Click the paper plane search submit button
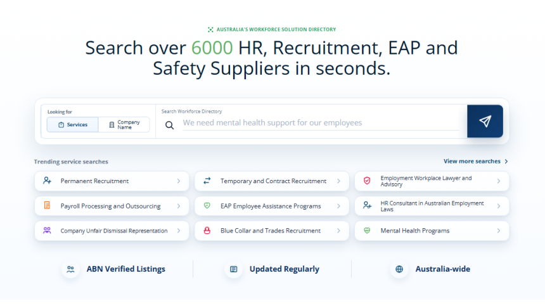This screenshot has width=545, height=308. coord(485,121)
